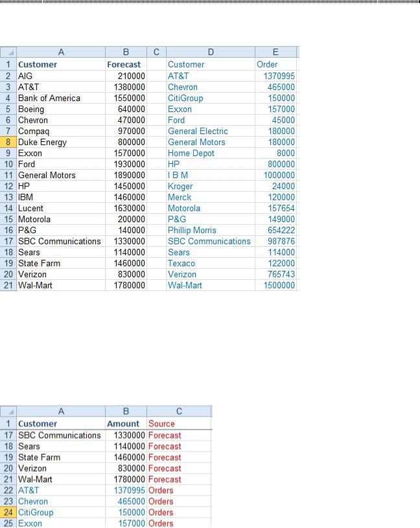This screenshot has width=420, height=528.
Task: Select the red Source heading cell
Action: coord(179,424)
